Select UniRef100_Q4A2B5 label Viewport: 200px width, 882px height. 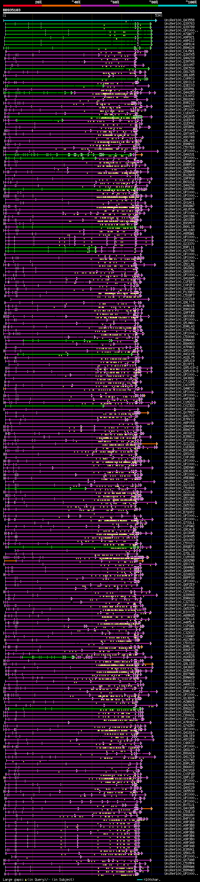tap(179, 92)
